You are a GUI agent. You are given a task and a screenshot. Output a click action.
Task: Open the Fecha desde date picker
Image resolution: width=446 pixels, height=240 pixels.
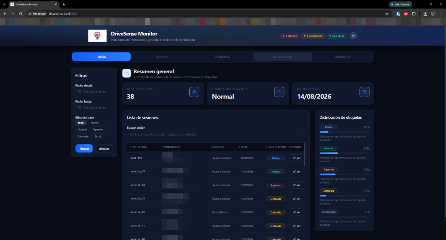point(93,92)
